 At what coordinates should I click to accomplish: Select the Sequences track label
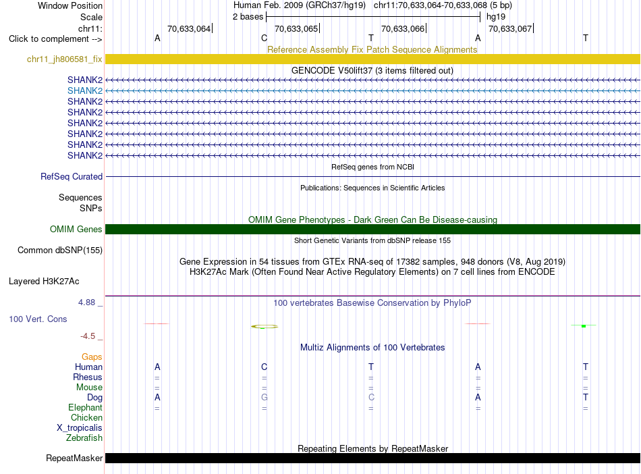(x=80, y=198)
